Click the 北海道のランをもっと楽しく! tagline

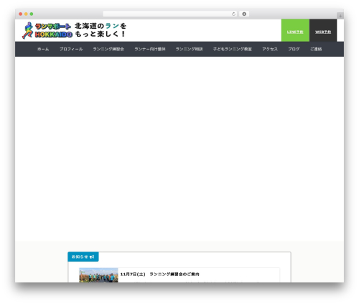pos(101,30)
